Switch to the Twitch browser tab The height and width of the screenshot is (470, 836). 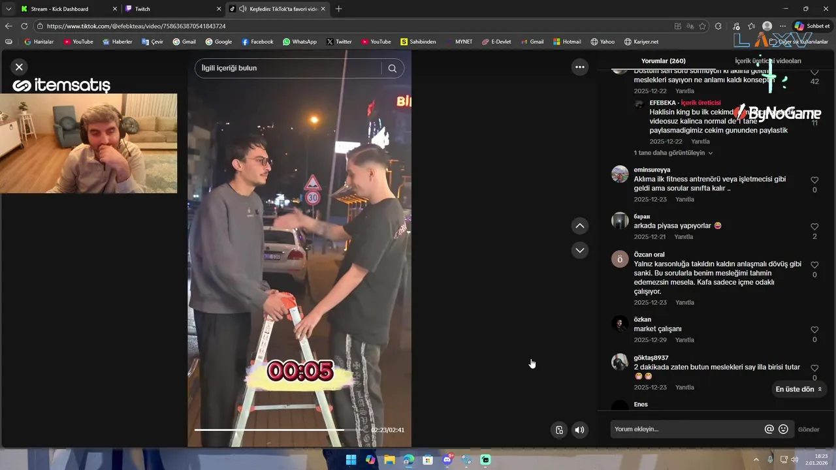[173, 8]
